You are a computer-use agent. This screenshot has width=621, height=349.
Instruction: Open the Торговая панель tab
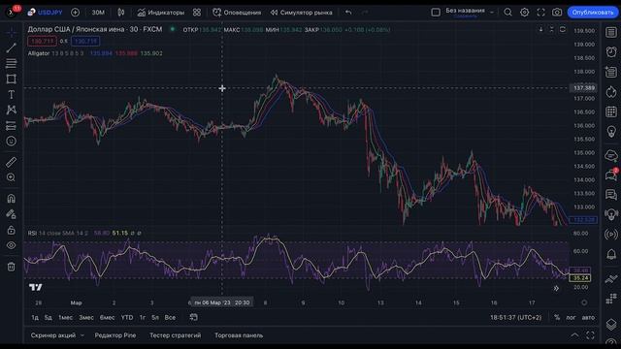pyautogui.click(x=239, y=335)
